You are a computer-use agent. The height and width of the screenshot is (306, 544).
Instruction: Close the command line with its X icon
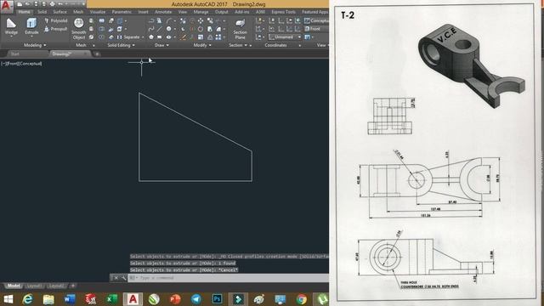point(116,278)
